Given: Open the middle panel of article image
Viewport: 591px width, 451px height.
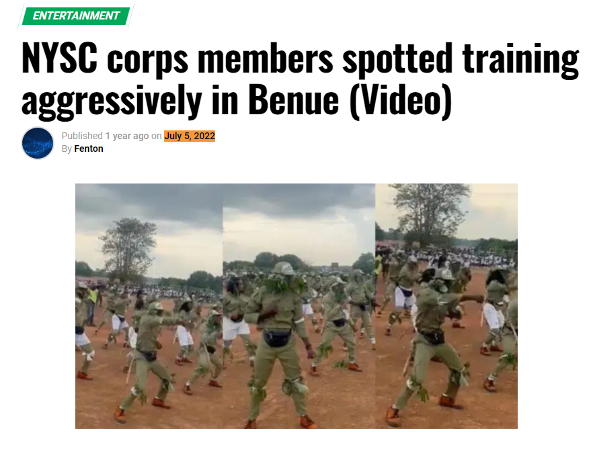Looking at the screenshot, I should (x=299, y=306).
